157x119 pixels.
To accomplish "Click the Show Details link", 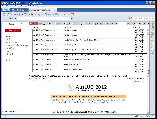I will click(138, 81).
